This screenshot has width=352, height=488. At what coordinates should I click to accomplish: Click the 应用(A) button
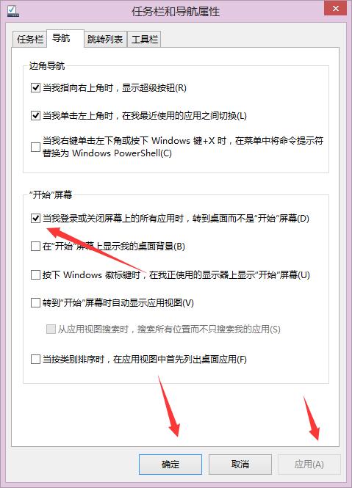click(x=309, y=465)
